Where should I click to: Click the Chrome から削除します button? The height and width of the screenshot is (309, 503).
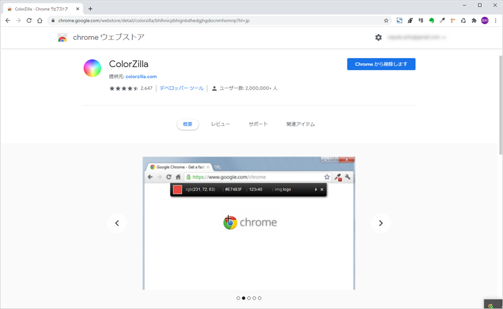tap(381, 64)
